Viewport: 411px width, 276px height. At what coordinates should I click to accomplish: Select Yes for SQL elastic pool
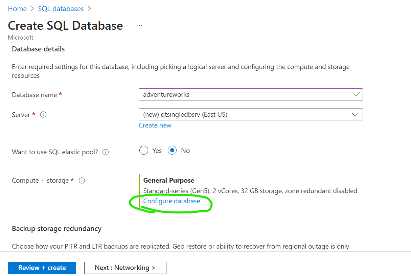click(144, 151)
